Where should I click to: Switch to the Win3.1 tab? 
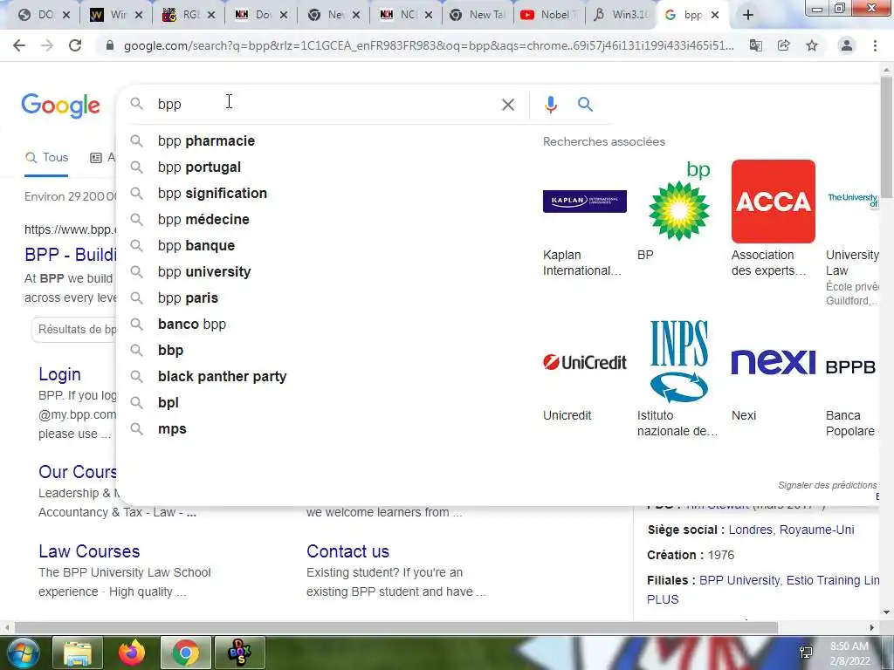click(621, 16)
